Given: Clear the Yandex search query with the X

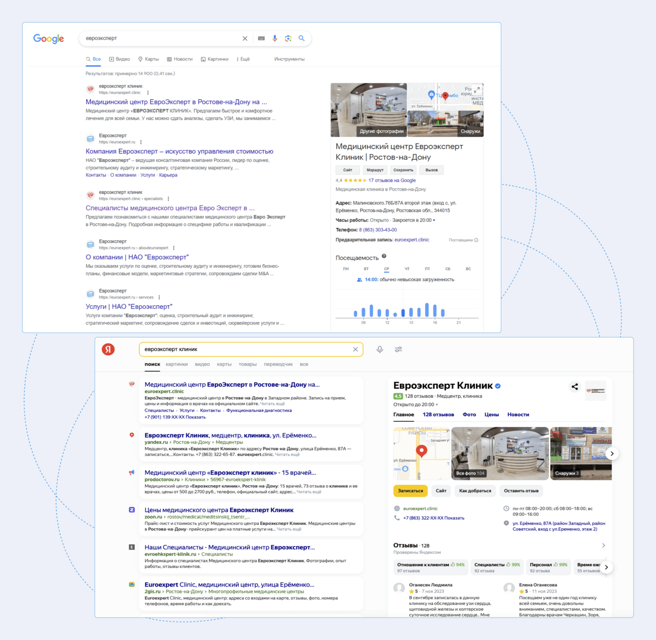Looking at the screenshot, I should [x=355, y=350].
